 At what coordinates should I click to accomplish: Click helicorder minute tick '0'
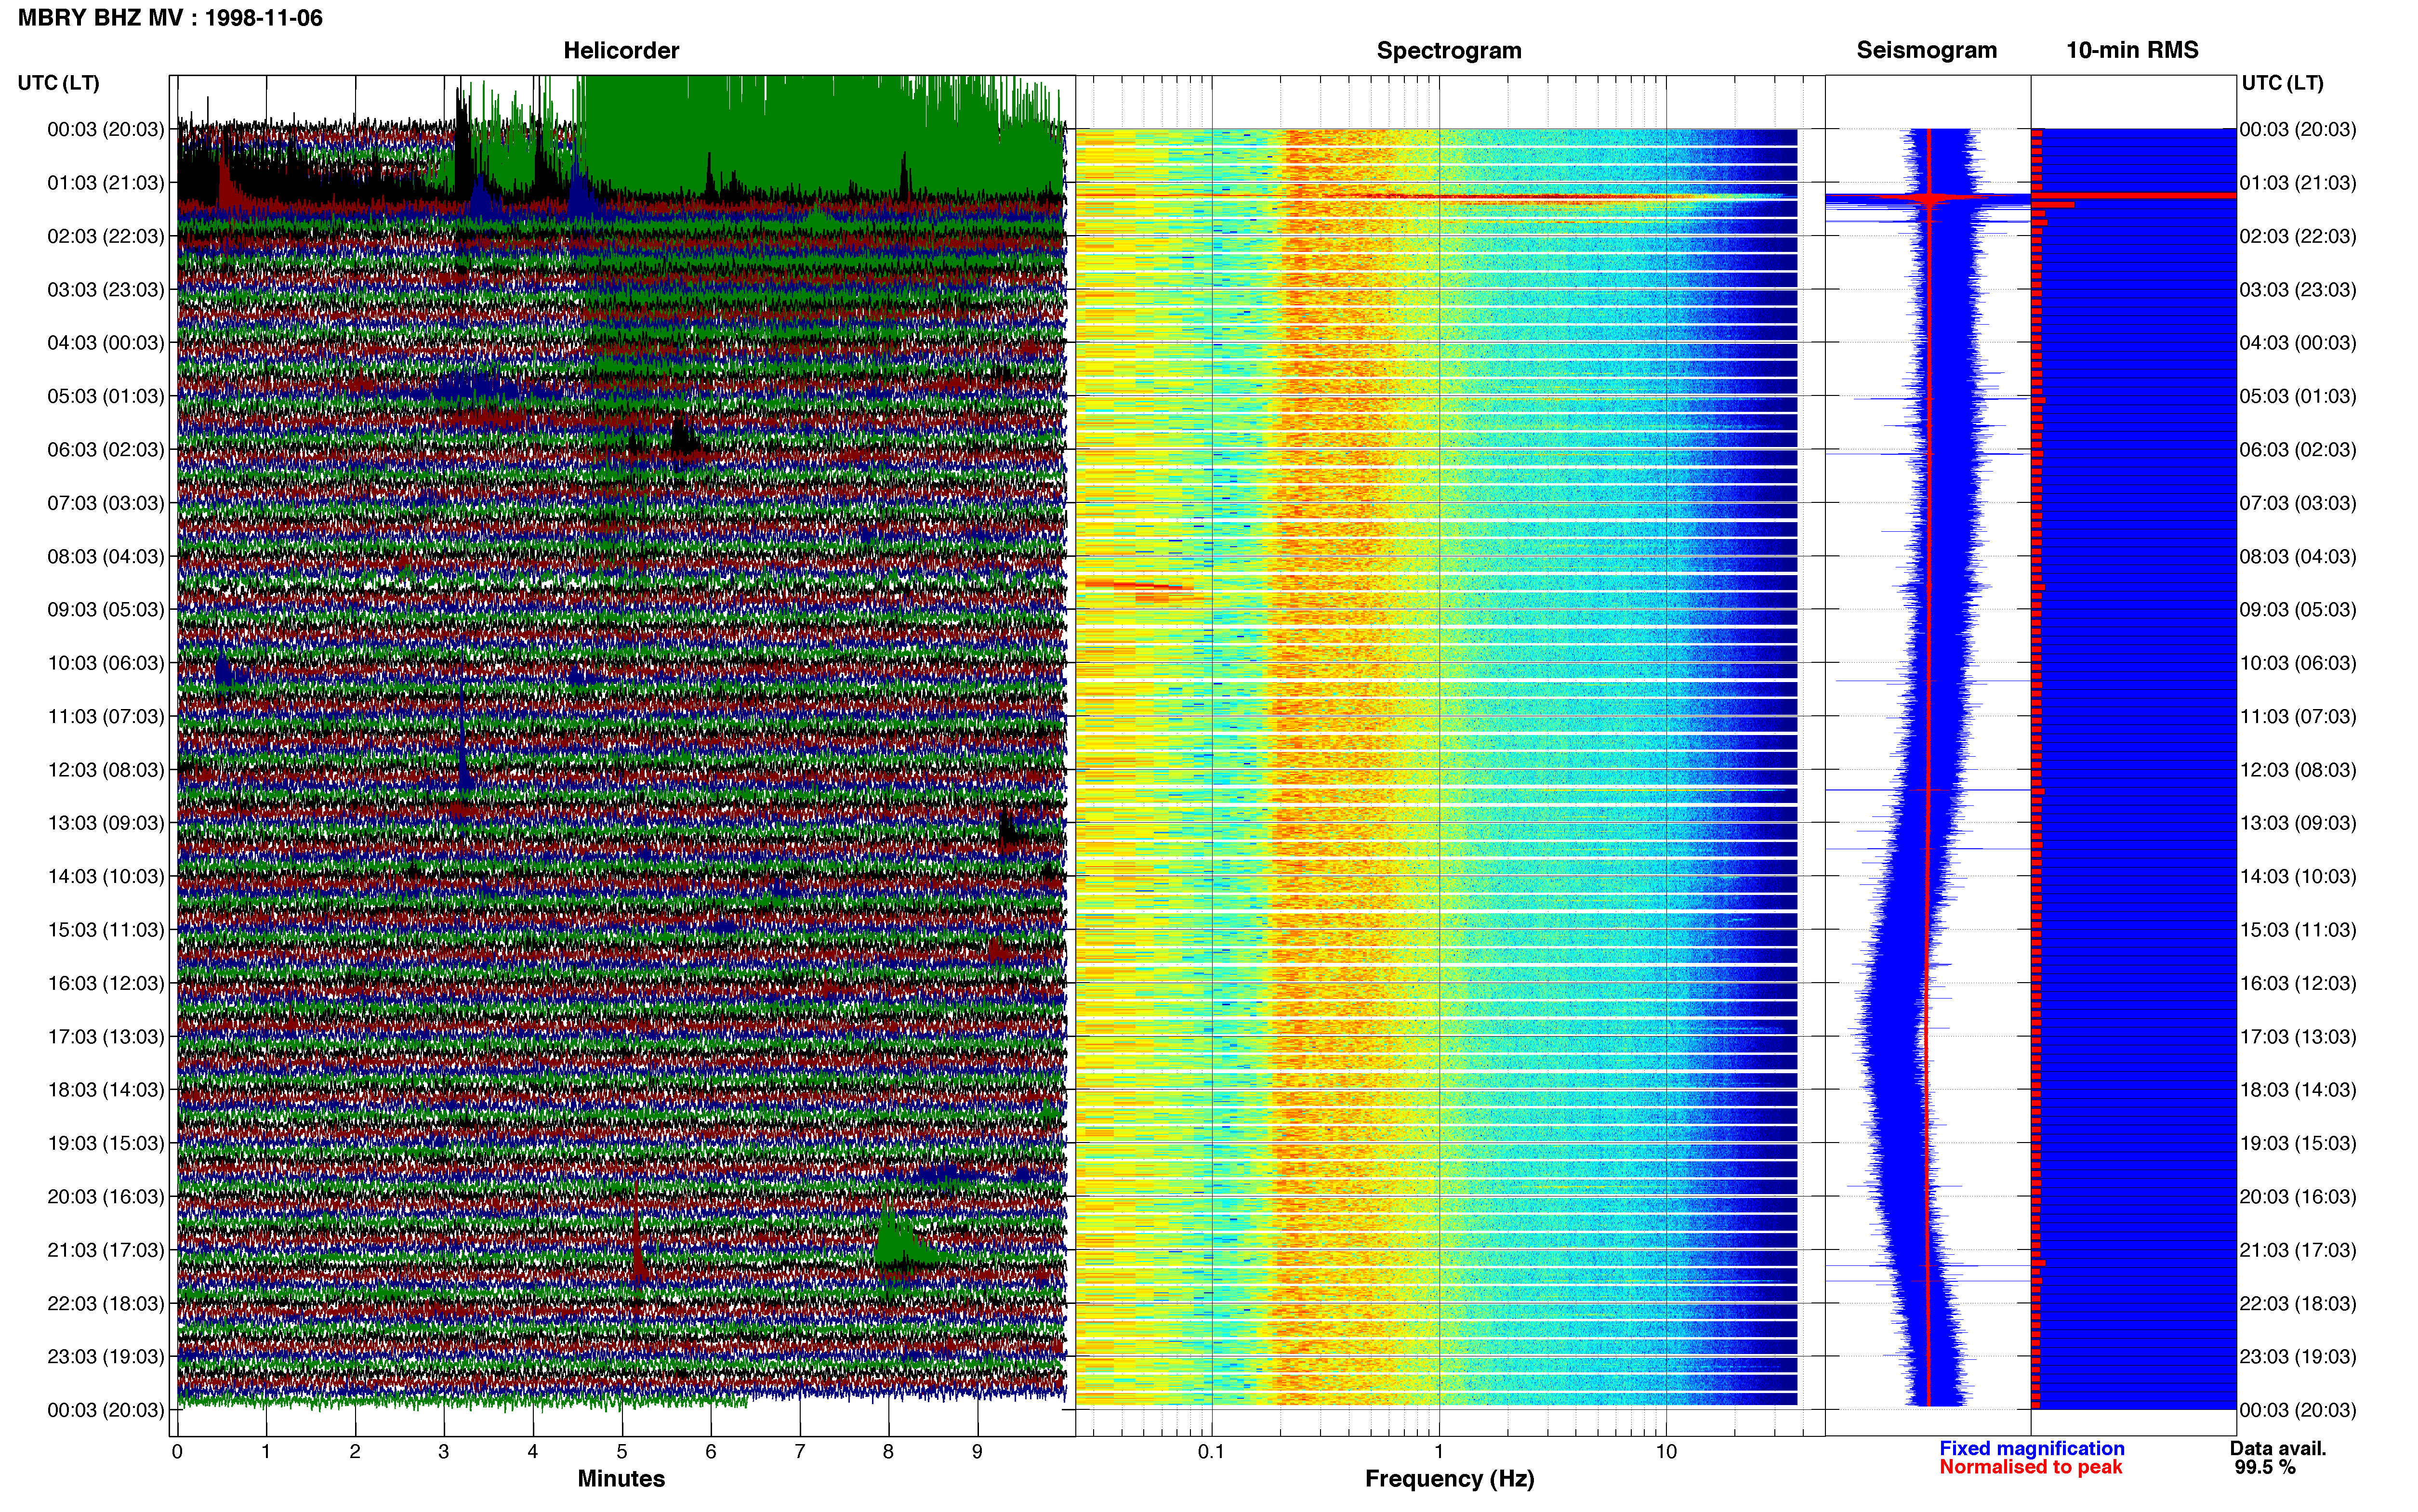[177, 1452]
